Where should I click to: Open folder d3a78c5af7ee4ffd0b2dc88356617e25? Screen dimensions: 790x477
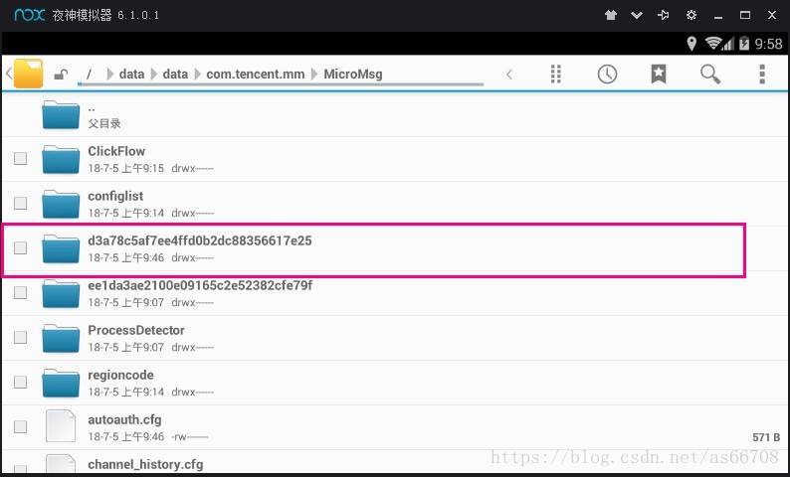200,240
